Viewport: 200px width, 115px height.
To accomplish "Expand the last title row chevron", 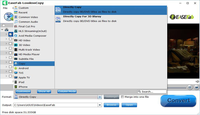I will pos(6,76).
